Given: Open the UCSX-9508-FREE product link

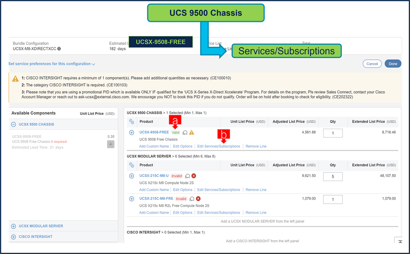Looking at the screenshot, I should [154, 132].
